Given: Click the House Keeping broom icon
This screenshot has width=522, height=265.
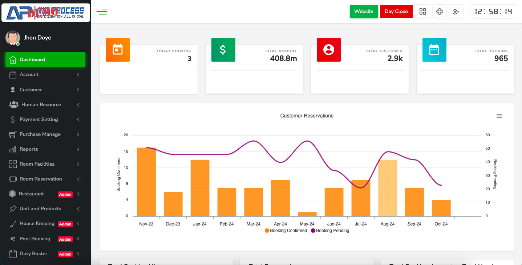Looking at the screenshot, I should coord(12,224).
